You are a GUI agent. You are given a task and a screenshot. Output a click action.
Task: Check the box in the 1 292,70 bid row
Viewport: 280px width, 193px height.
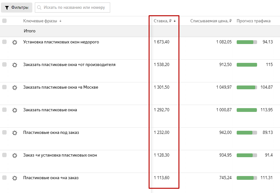click(4, 110)
